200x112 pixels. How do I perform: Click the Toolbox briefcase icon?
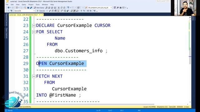pyautogui.click(x=121, y=7)
